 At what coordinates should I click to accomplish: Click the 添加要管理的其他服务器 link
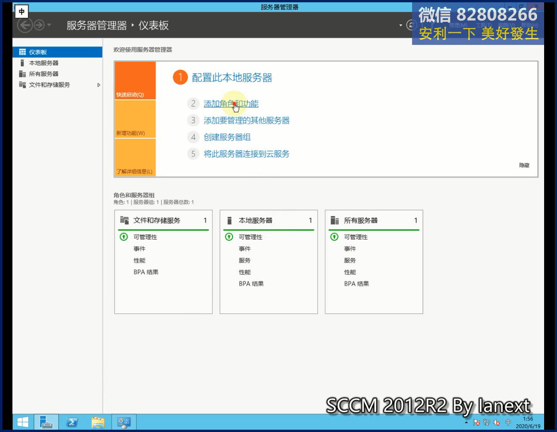click(x=247, y=121)
